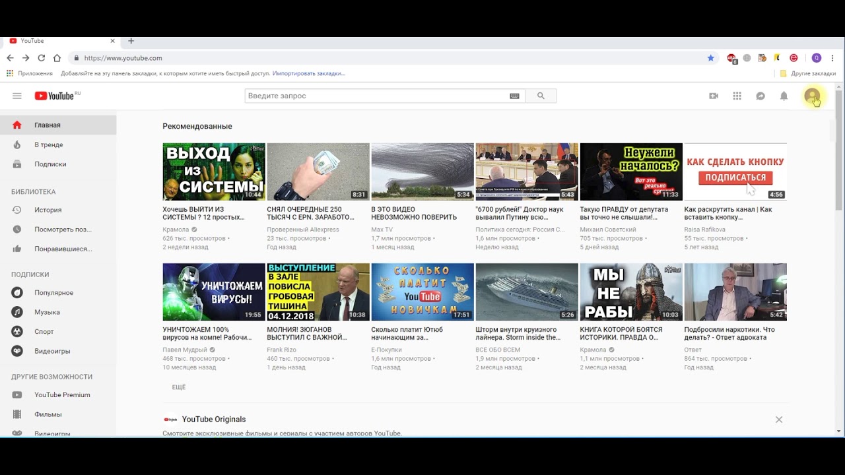
Task: Open В тренде in the sidebar
Action: coord(58,144)
